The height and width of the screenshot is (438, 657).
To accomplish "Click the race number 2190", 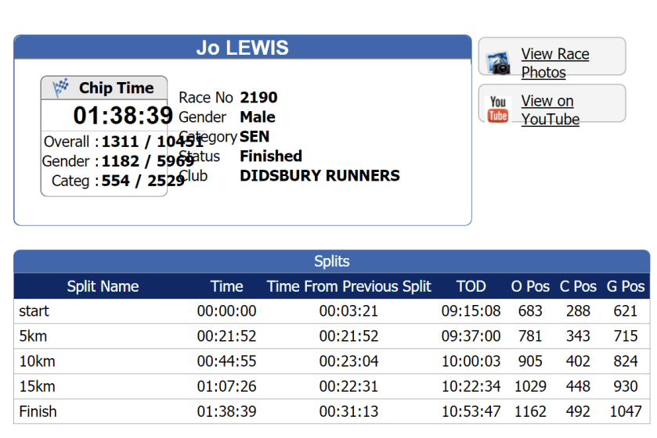I will tap(258, 98).
